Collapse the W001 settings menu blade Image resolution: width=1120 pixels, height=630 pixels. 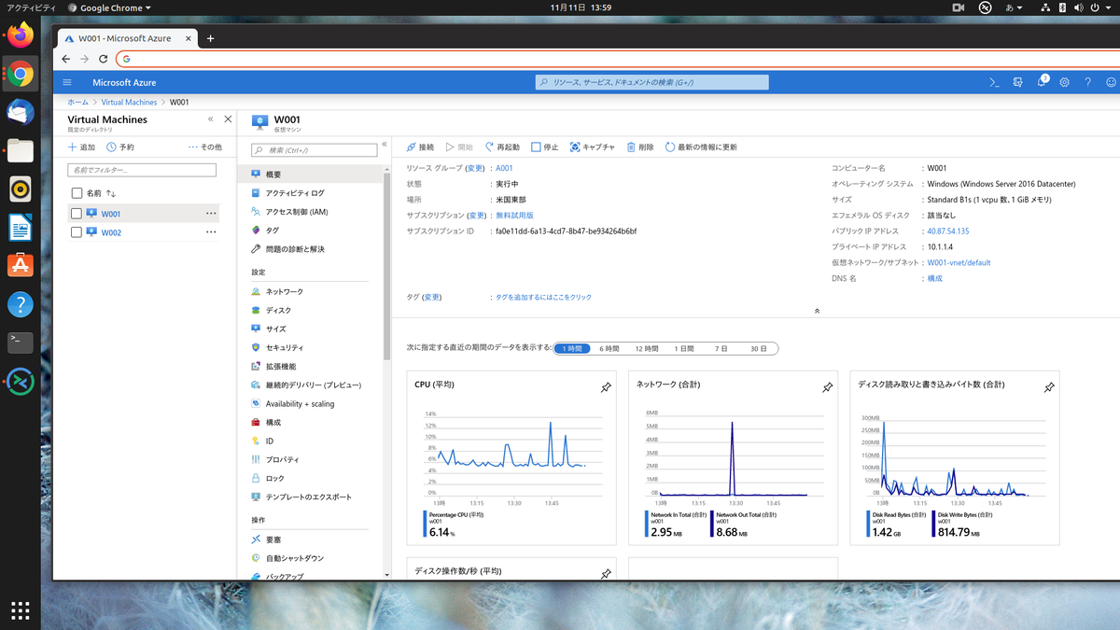(384, 143)
